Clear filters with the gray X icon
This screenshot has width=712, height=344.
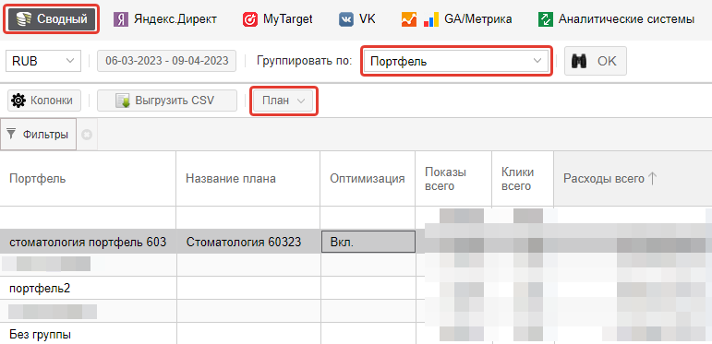pos(87,135)
